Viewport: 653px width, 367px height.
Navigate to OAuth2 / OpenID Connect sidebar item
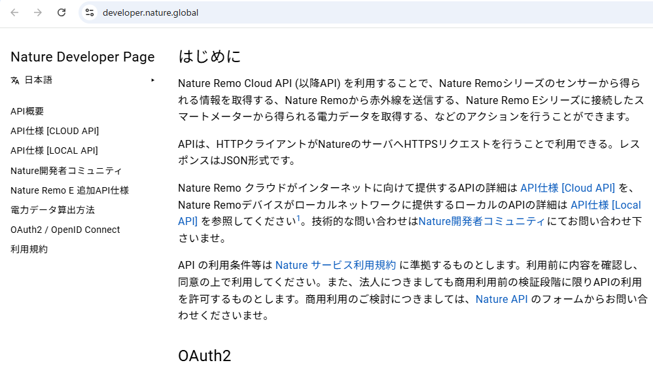tap(65, 230)
